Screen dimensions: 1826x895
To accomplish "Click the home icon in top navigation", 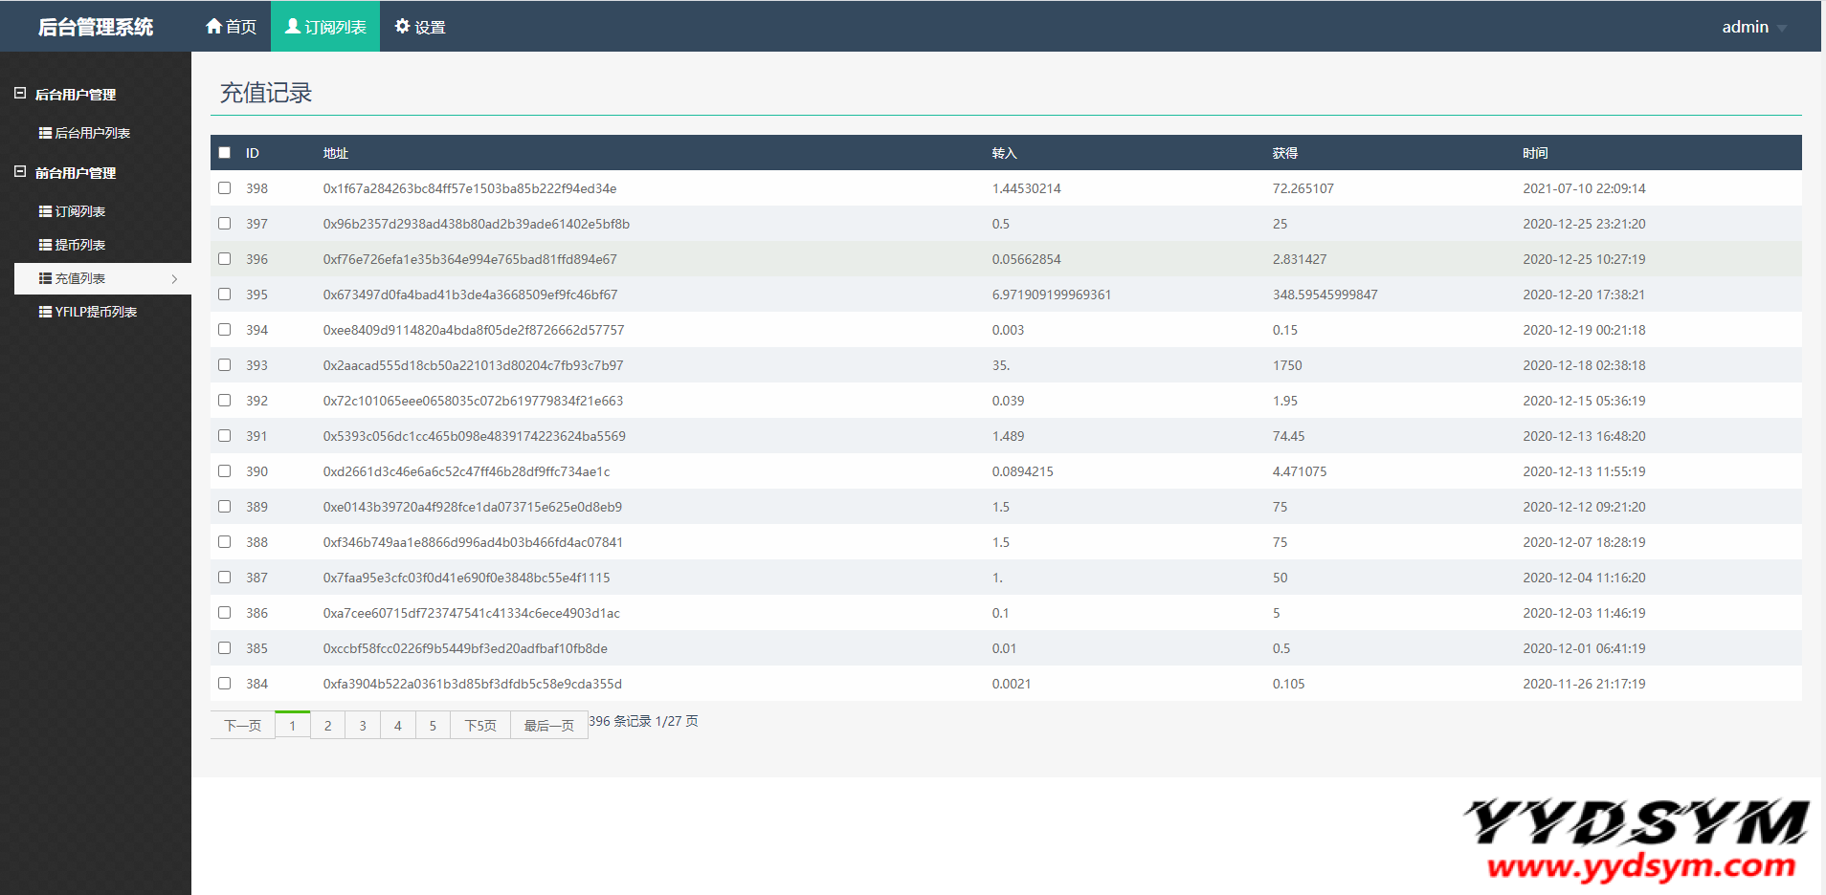I will coord(213,26).
